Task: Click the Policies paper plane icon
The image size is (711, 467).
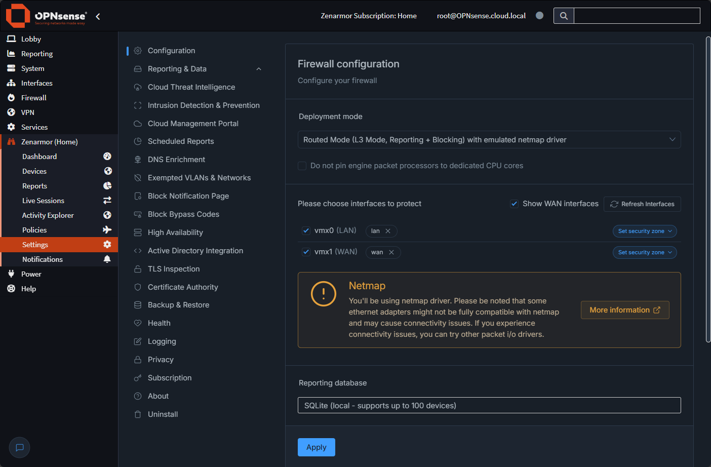Action: (x=107, y=229)
